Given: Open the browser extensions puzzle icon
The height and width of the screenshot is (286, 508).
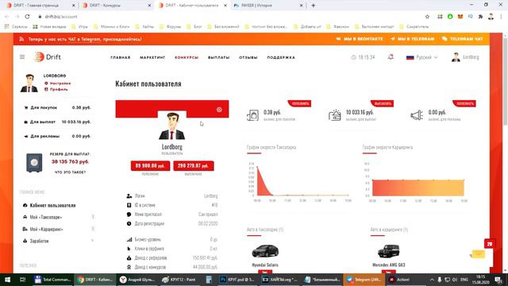Looking at the screenshot, I should (x=480, y=17).
